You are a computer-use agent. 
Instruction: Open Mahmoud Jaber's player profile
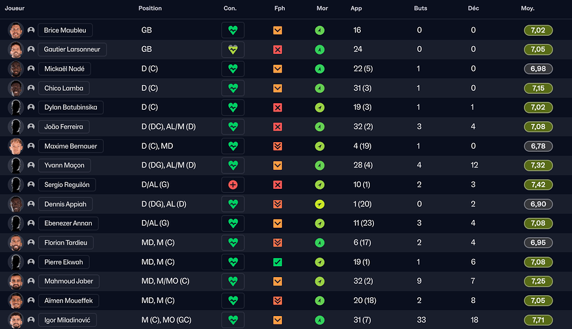click(x=68, y=282)
